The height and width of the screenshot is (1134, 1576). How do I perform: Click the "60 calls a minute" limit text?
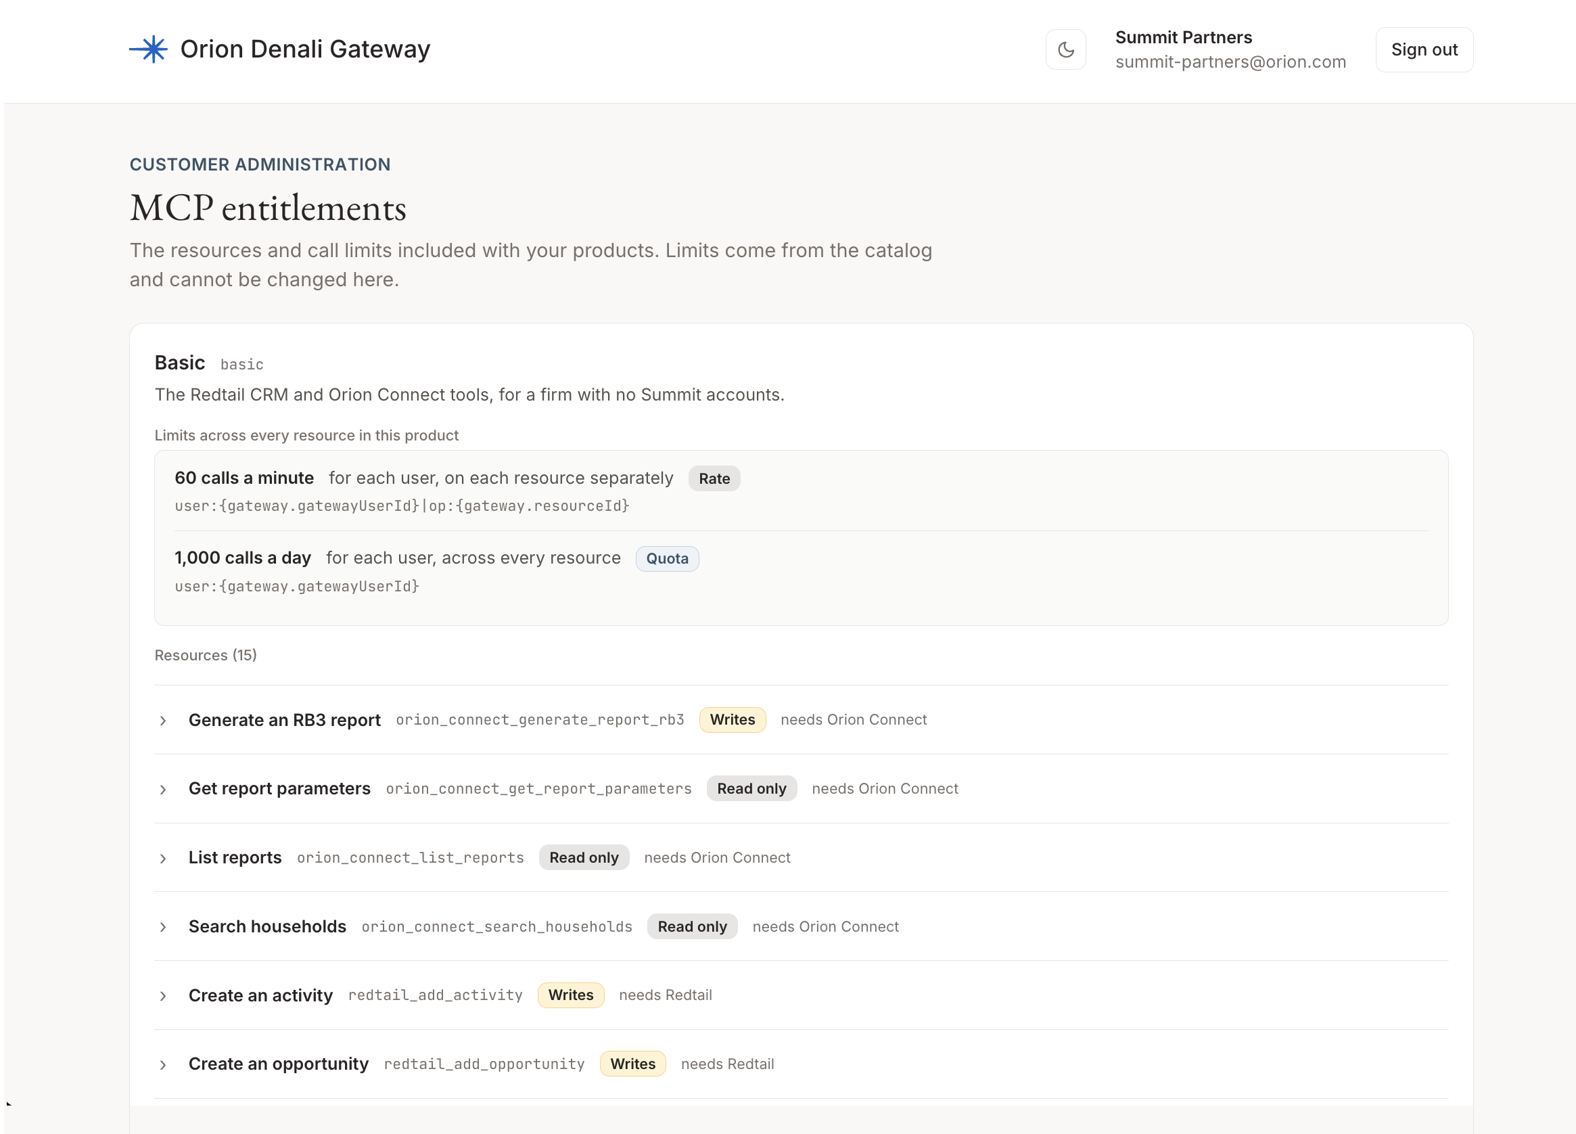(244, 478)
